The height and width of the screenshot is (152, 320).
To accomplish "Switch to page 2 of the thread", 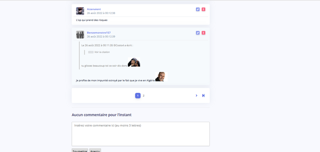I will [144, 96].
